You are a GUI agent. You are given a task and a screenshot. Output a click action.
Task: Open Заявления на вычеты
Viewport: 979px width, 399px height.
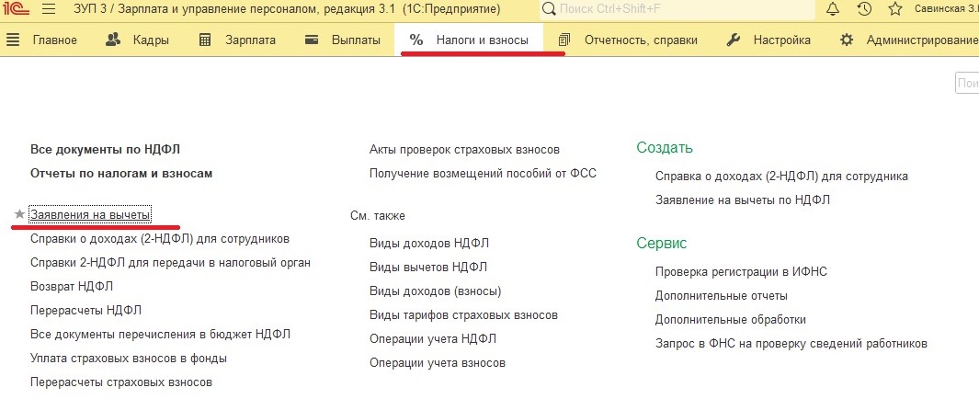pos(90,215)
